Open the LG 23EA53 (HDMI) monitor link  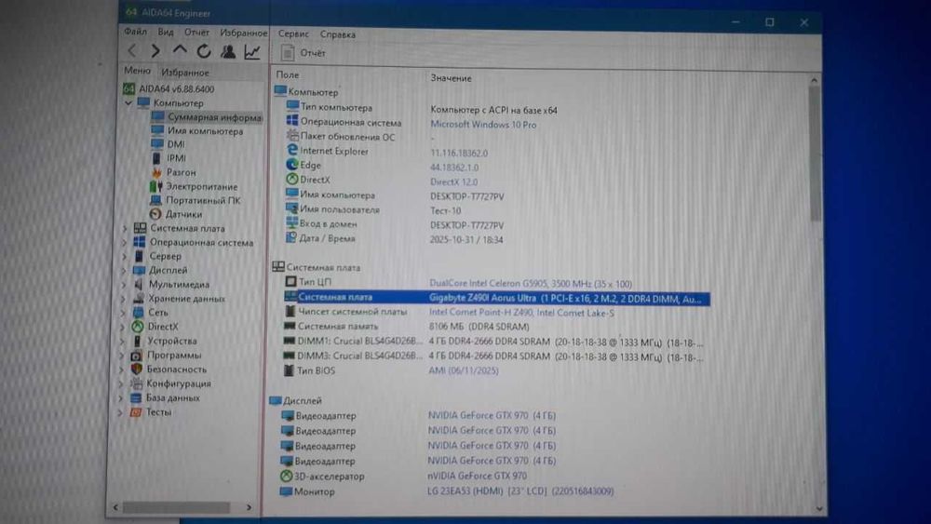[520, 491]
